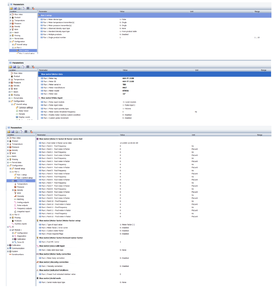
Task: Click the open folder icon in the Meter data panel toolbar
Action: [10, 67]
